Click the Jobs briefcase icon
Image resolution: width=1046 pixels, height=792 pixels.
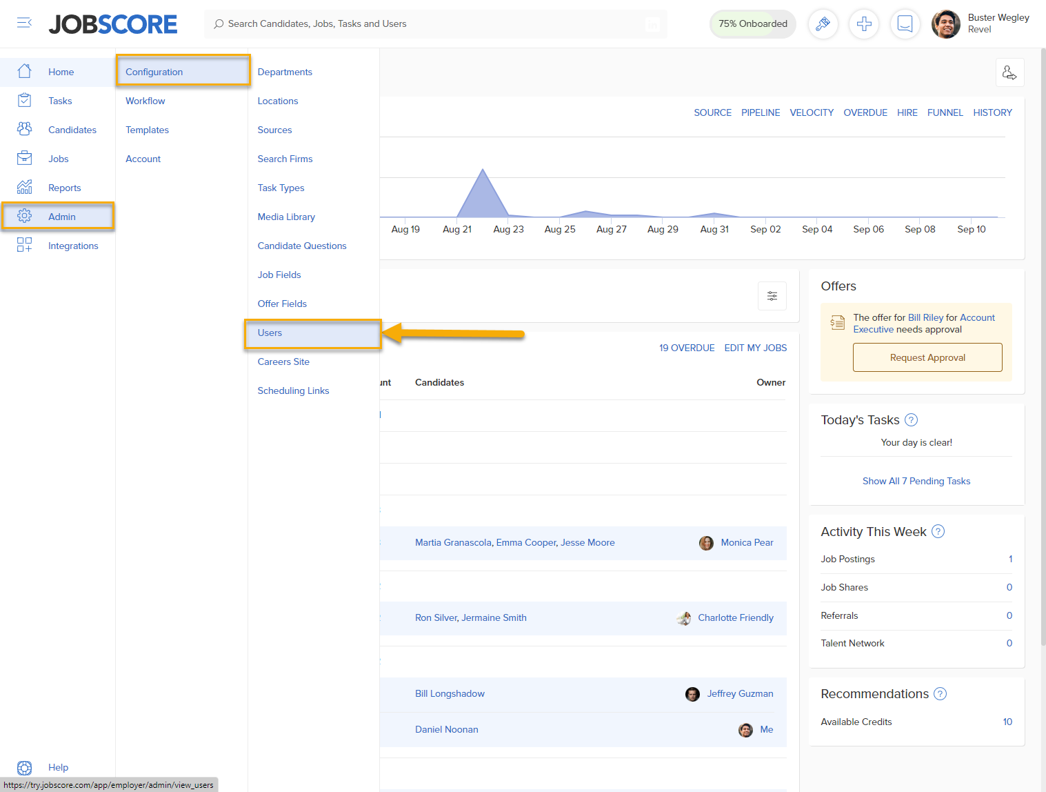tap(24, 158)
